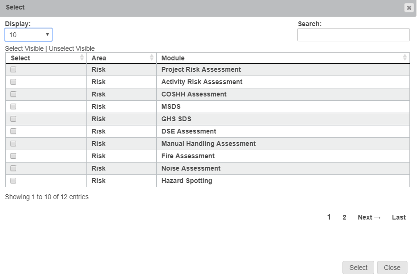
Task: Select the Hazard Spotting checkbox
Action: (x=13, y=181)
